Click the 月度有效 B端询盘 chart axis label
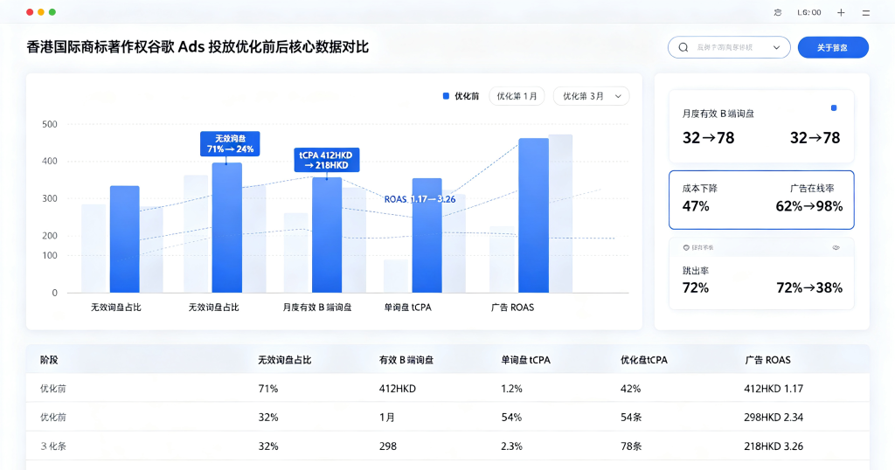 (317, 308)
